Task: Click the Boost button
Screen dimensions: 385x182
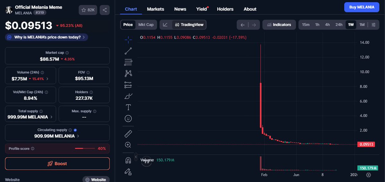Action: (57, 163)
